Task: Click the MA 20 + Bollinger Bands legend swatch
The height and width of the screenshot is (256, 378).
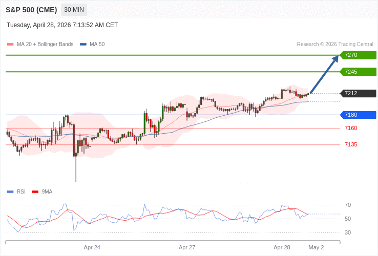Action: [10, 45]
